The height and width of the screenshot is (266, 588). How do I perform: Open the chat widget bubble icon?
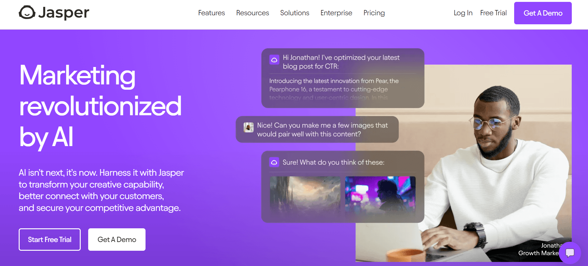coord(570,253)
